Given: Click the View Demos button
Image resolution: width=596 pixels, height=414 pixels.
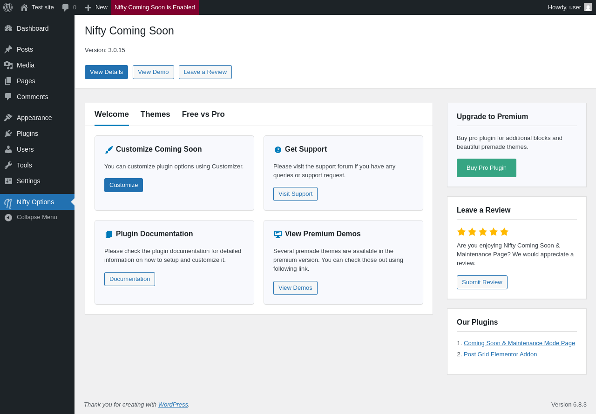Looking at the screenshot, I should tap(295, 288).
